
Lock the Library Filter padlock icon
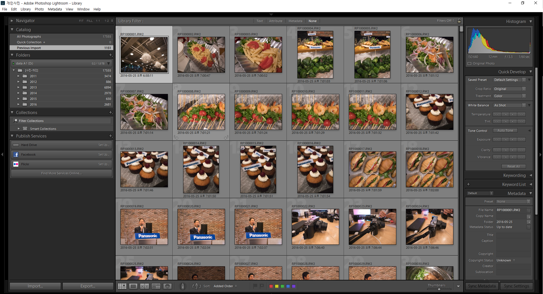point(459,21)
